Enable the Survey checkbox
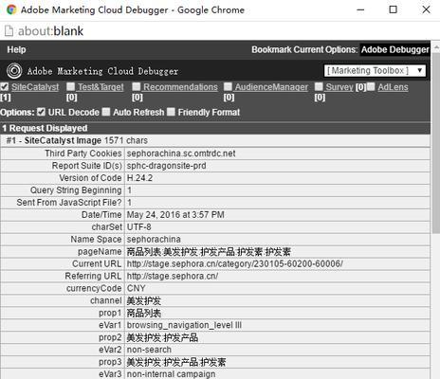440x379 pixels. [x=319, y=86]
